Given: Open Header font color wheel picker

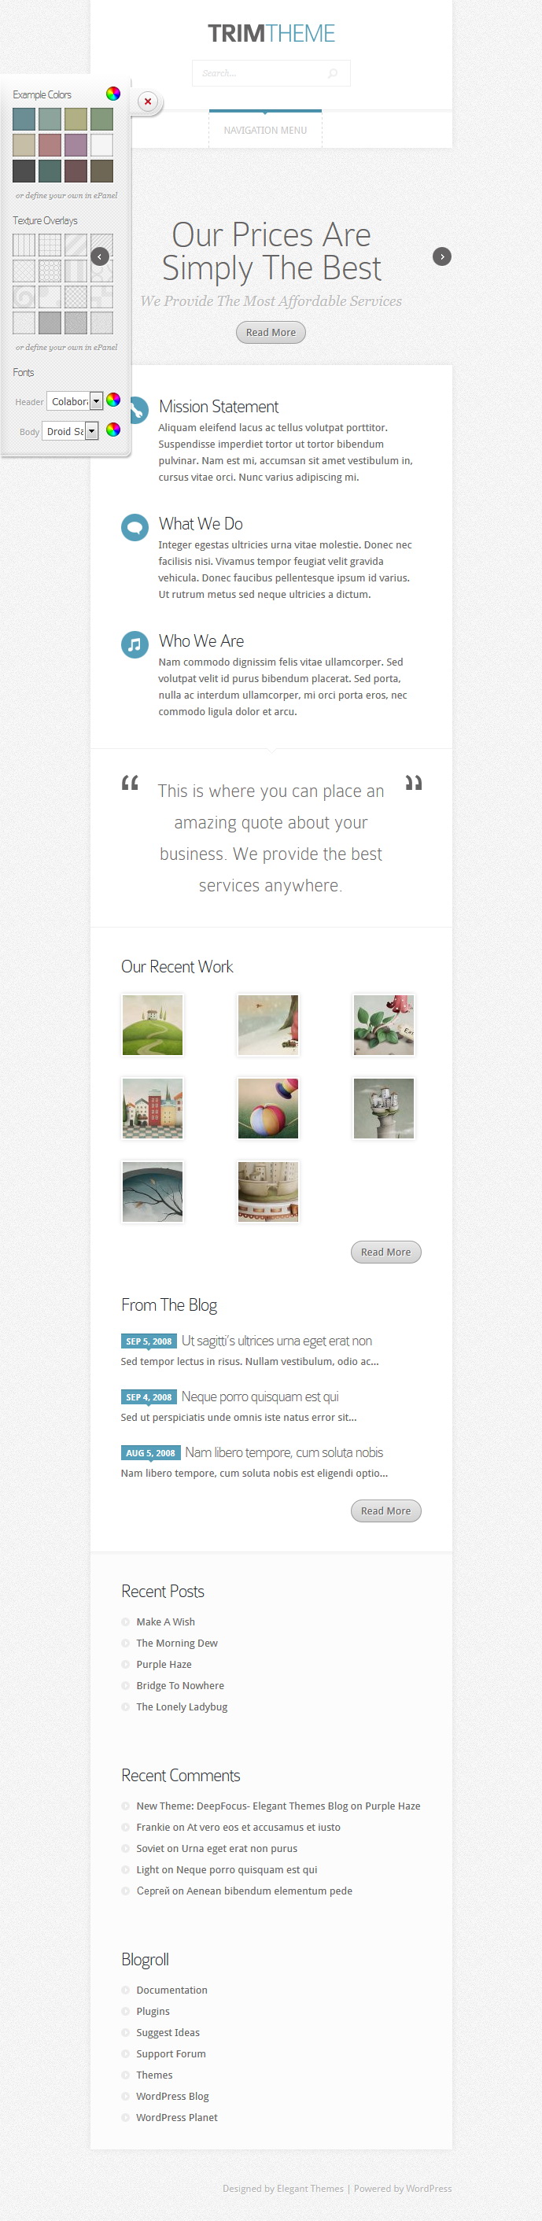Looking at the screenshot, I should pos(112,400).
